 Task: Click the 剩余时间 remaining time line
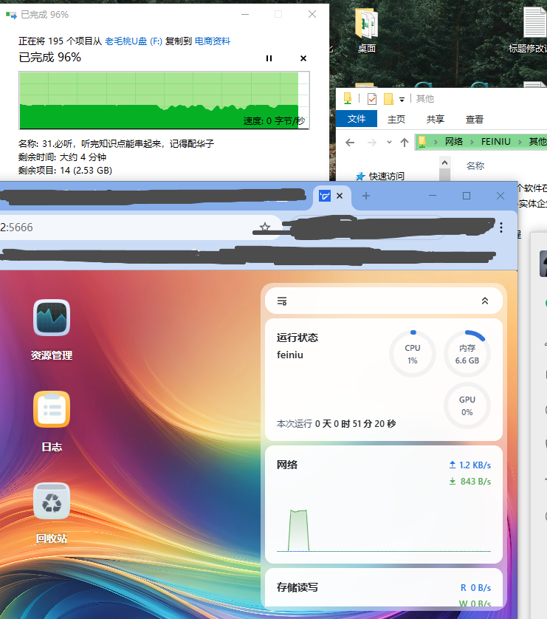click(62, 157)
